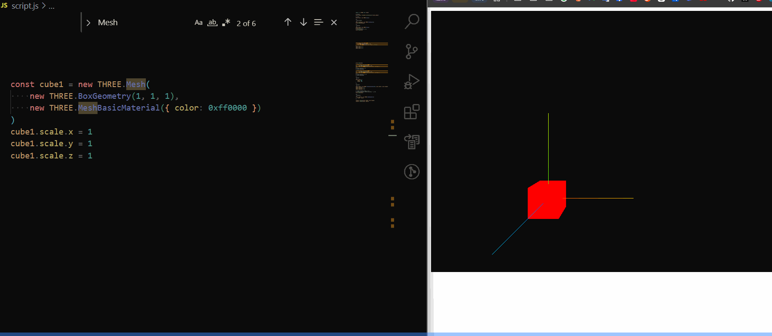
Task: Click the cube1.scale.y line
Action: pyautogui.click(x=51, y=144)
